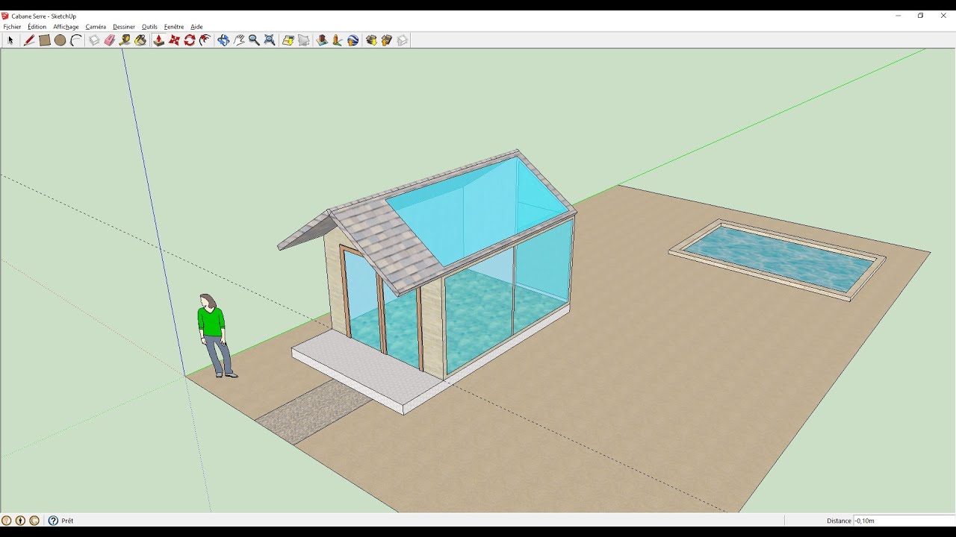Click the Photo Textures icon
956x537 pixels.
tap(338, 40)
